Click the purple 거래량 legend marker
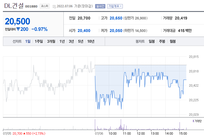Screen dimensions: 204x139 coord(193,121)
